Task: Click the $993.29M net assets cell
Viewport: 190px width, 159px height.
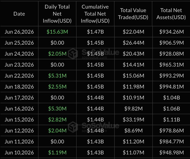Action: tap(172, 76)
